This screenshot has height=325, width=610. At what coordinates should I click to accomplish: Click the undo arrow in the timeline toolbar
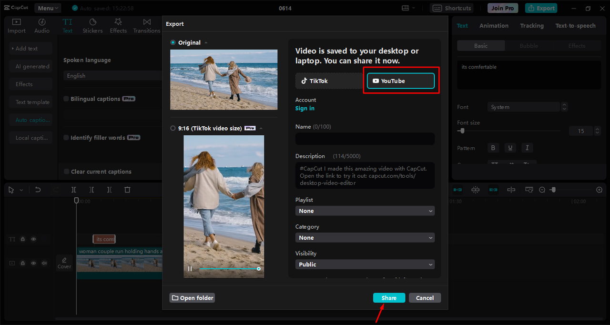(38, 190)
